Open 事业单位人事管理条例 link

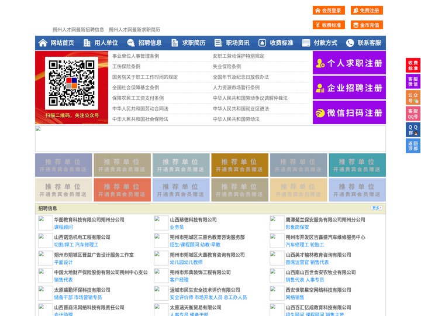(136, 56)
